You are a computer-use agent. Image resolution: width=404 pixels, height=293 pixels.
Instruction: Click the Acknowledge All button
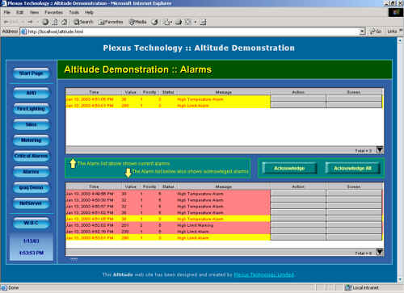[x=352, y=168]
